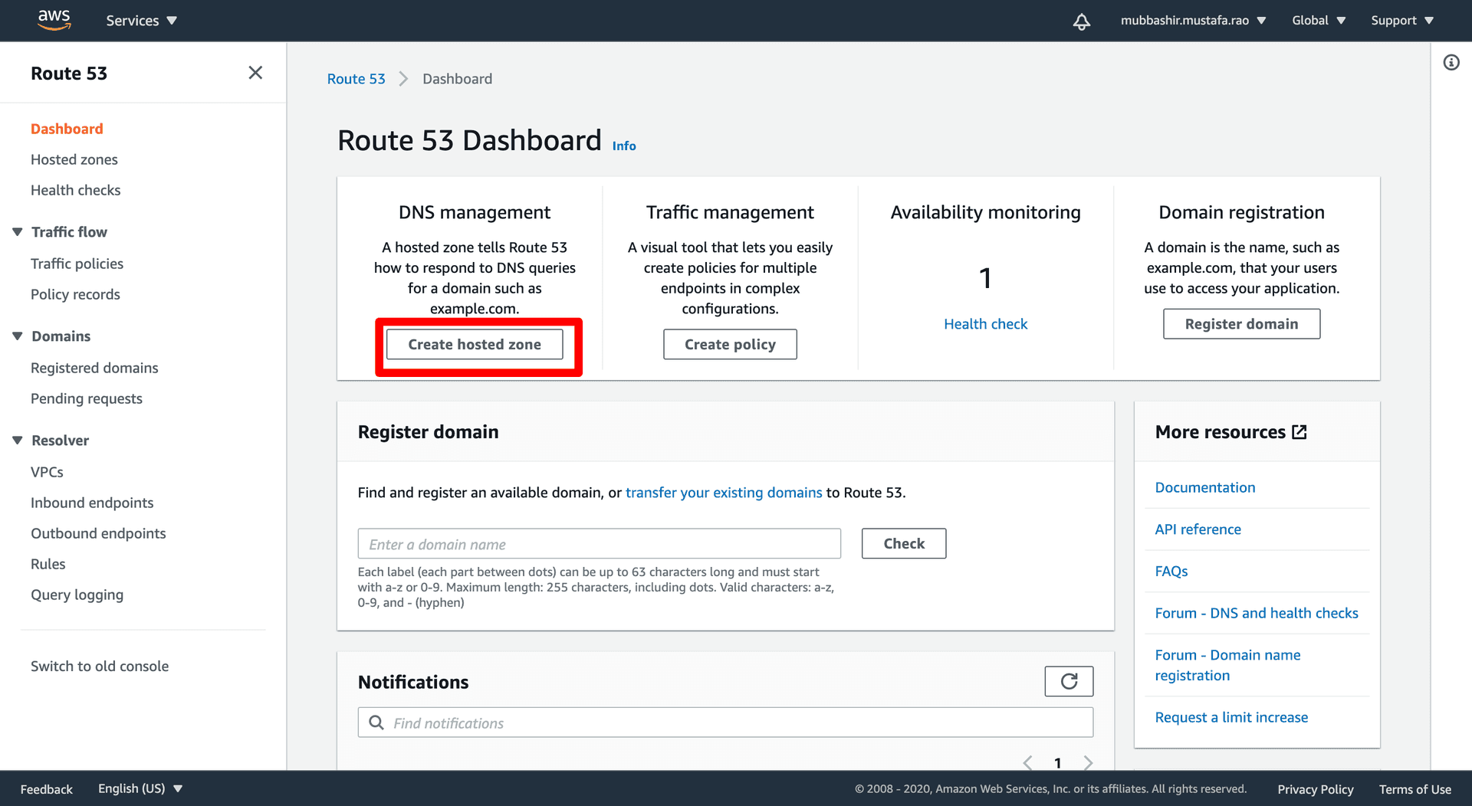1472x806 pixels.
Task: Open Terms of Use footer link
Action: coord(1414,789)
